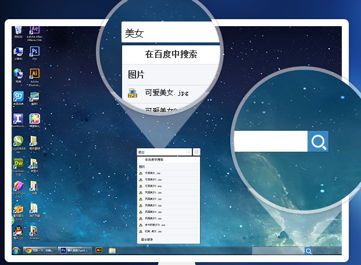Switch to the Photoshop psd taskbar window
Viewport: 361px width, 265px height.
(74, 250)
